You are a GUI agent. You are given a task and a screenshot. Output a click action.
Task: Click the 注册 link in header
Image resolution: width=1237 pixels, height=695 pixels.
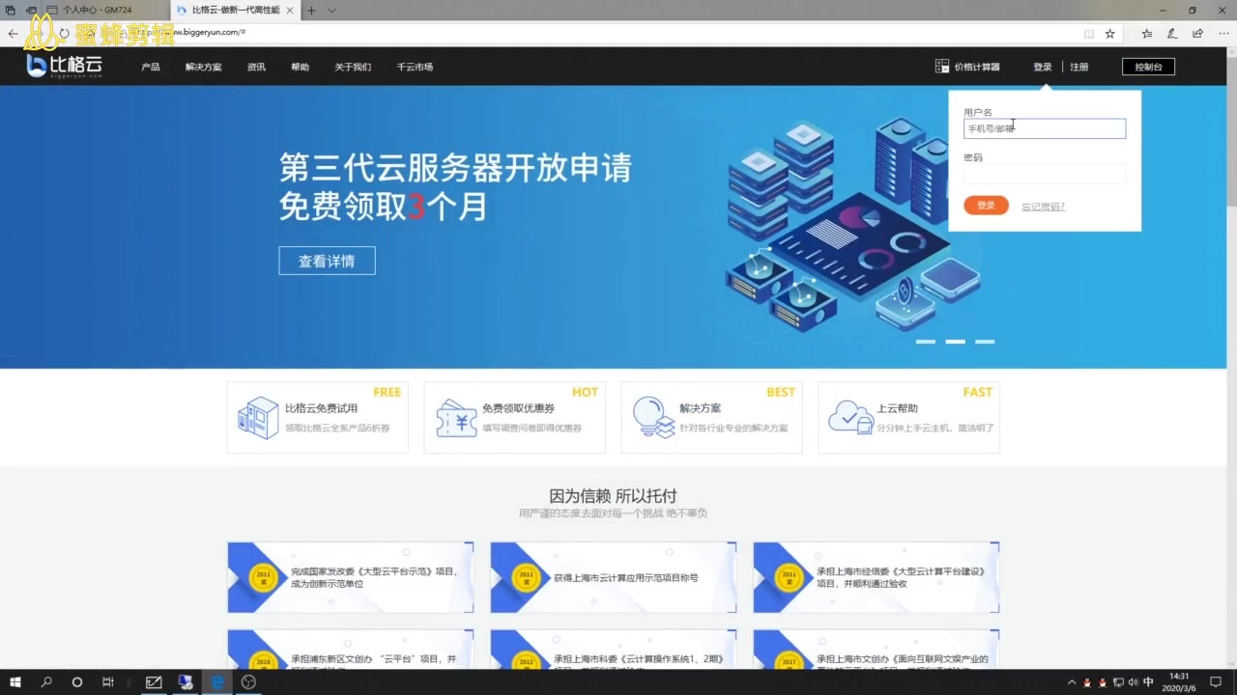tap(1079, 67)
